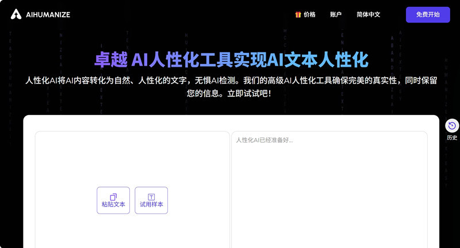Click the 试用样本 try sample button
The height and width of the screenshot is (248, 460).
tap(151, 200)
